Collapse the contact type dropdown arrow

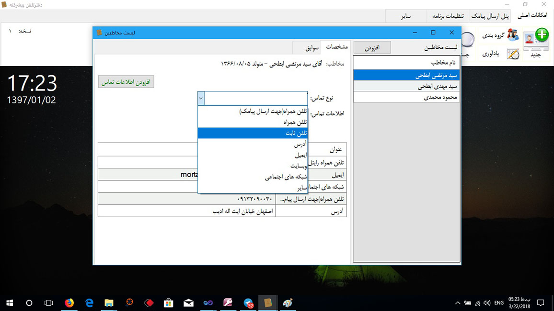click(x=201, y=98)
